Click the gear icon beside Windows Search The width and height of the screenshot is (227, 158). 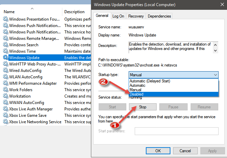click(5, 45)
